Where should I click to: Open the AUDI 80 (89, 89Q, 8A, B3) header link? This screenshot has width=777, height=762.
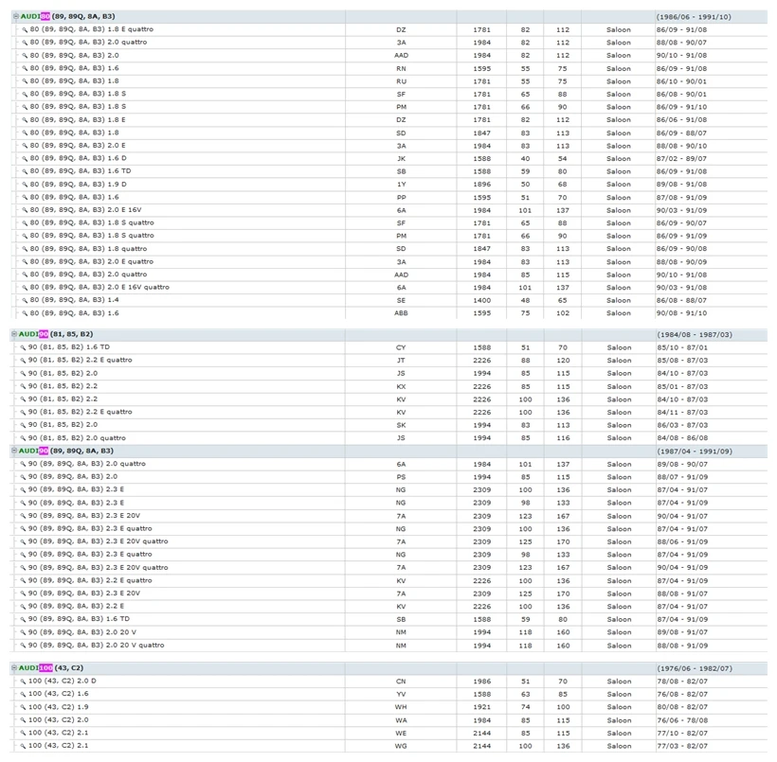coord(67,16)
